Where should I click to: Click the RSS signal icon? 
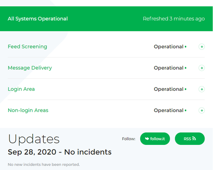(x=194, y=138)
